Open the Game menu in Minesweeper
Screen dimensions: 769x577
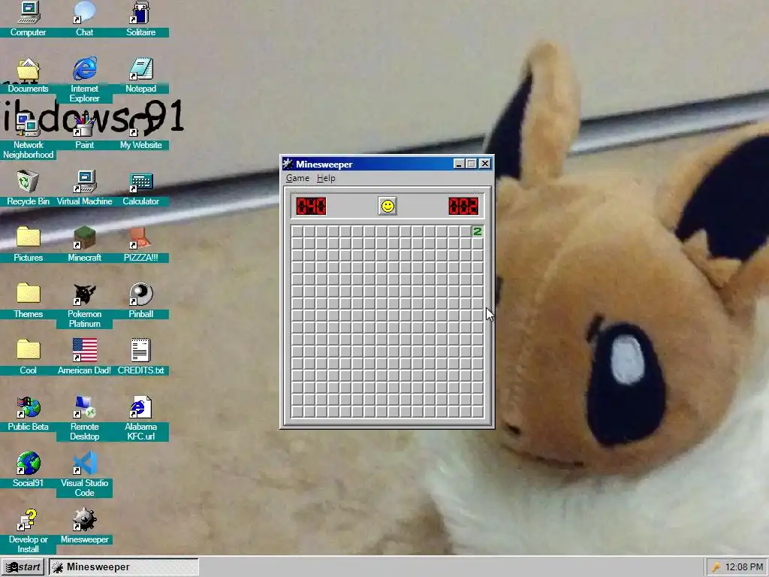coord(297,178)
